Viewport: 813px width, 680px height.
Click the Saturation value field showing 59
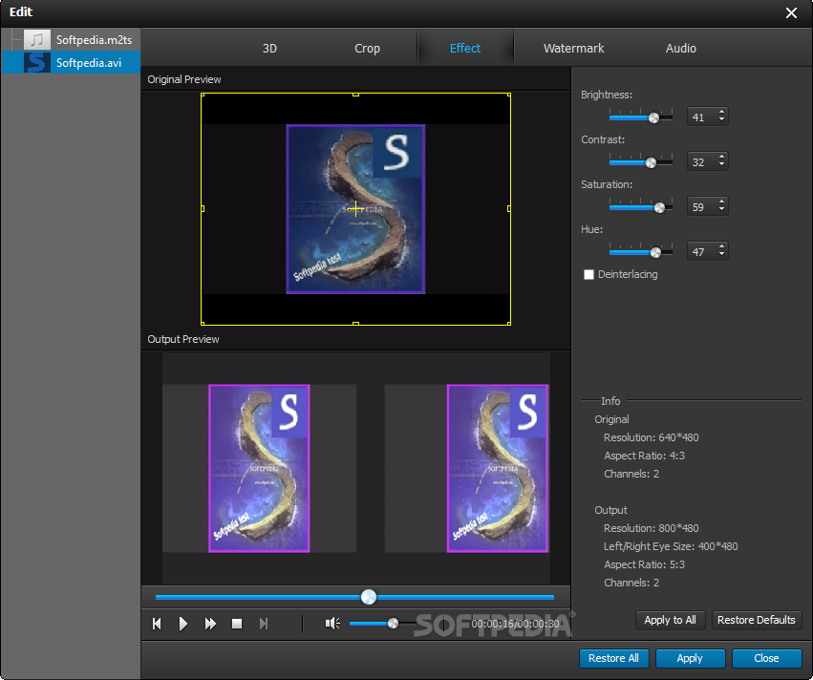702,207
